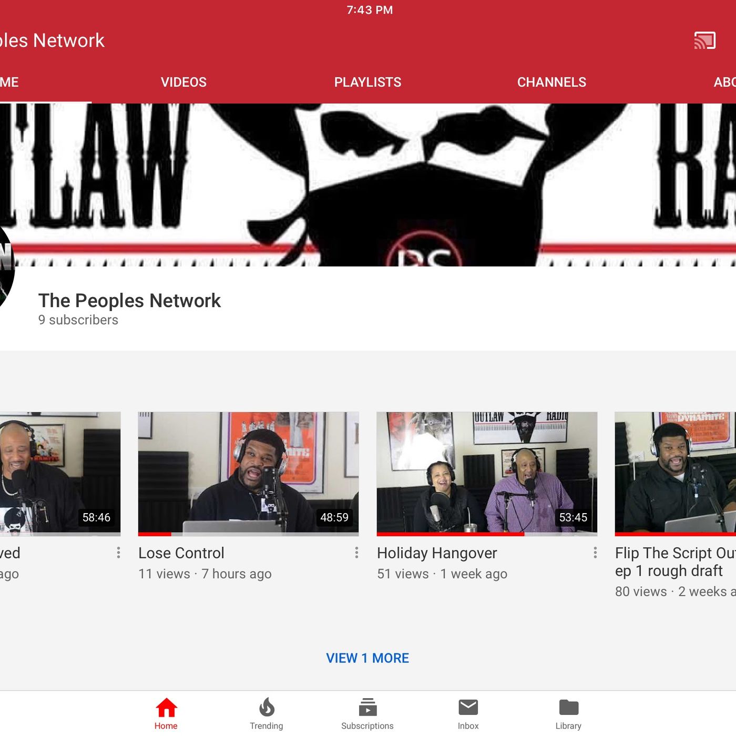Play the Flip The Script video thumbnail
This screenshot has height=736, width=736.
676,474
